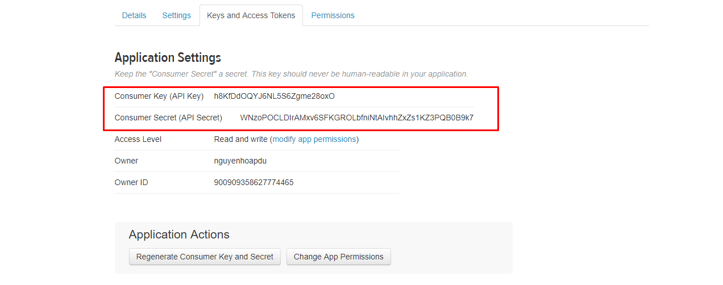Click the Owner ID number 900909358627774465
Viewport: 723px width, 285px height.
pyautogui.click(x=254, y=182)
